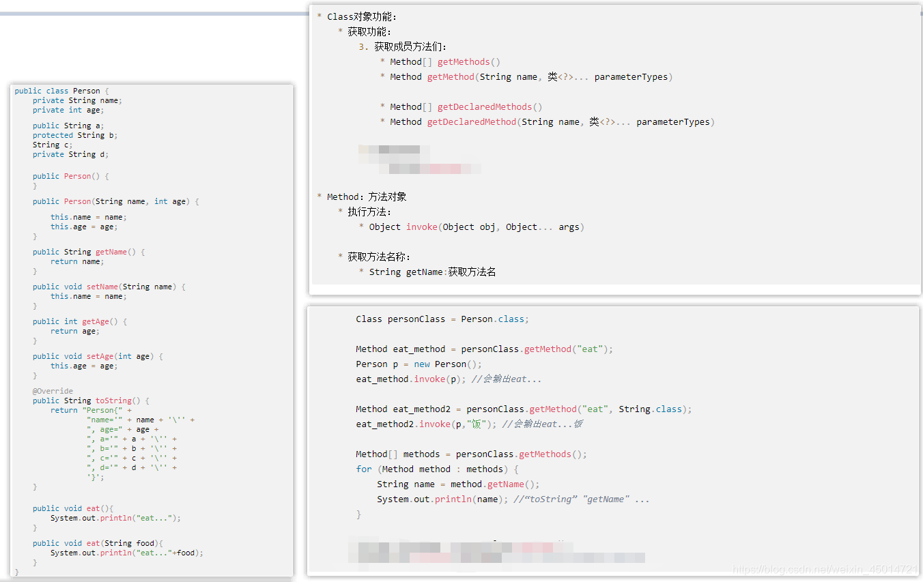Click 'Person p = new Person();' line
The image size is (923, 582).
click(419, 364)
